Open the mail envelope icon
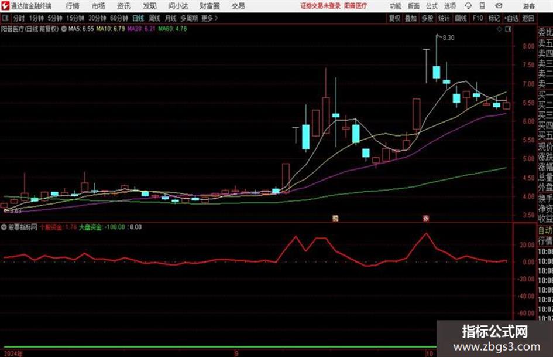The width and height of the screenshot is (553, 357). click(499, 6)
